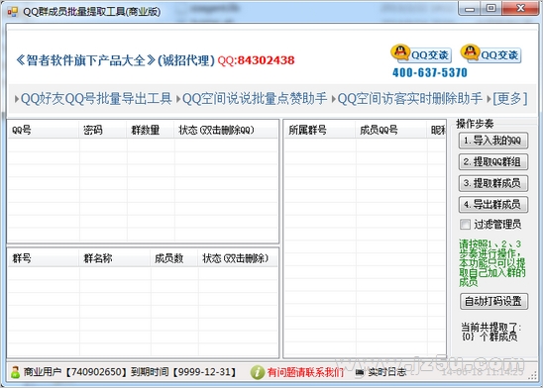This screenshot has width=543, height=388.
Task: Click the 商业用户 user icon in status bar
Action: pyautogui.click(x=15, y=372)
